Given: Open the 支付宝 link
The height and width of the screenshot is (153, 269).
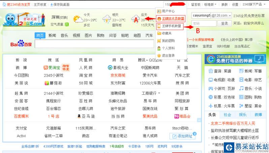Looking at the screenshot, I should click(x=21, y=128).
